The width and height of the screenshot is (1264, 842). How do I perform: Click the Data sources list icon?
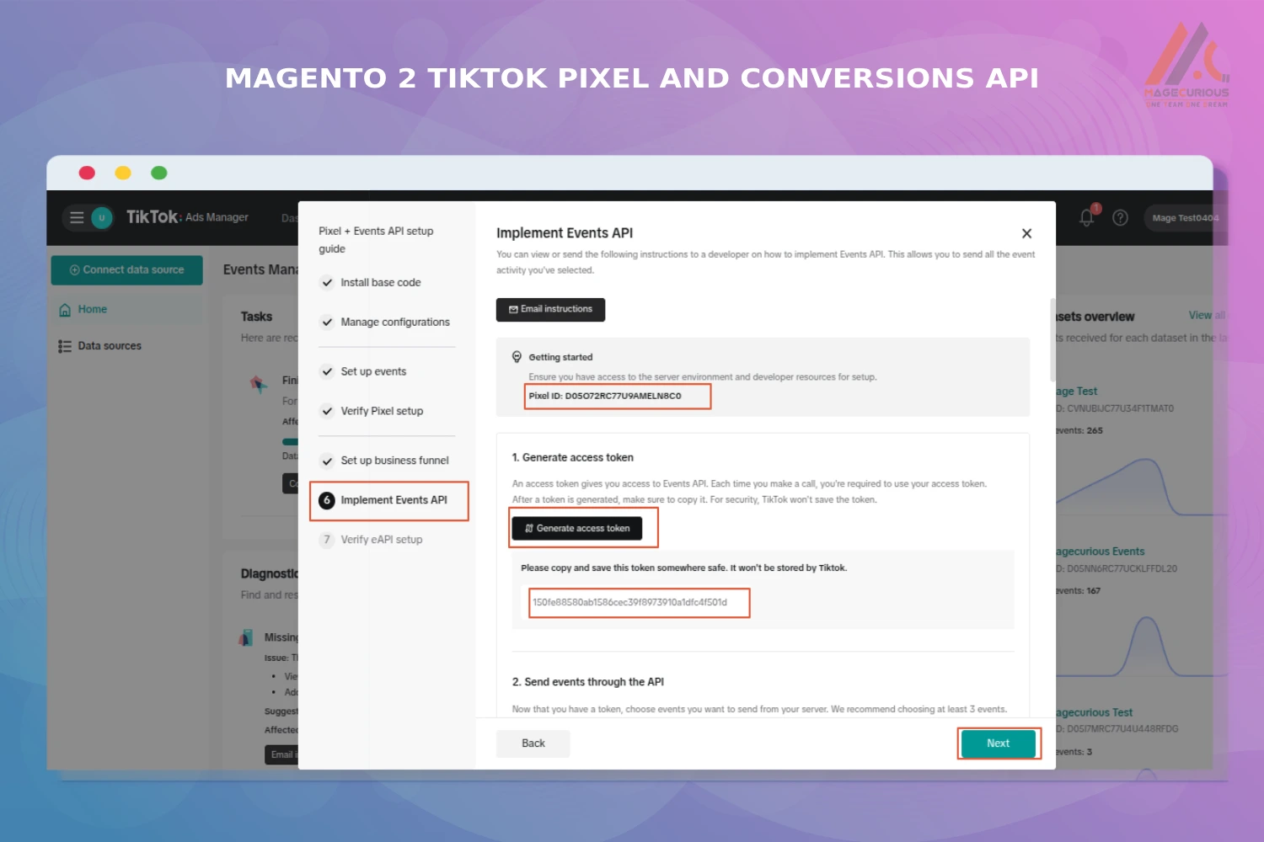coord(63,345)
